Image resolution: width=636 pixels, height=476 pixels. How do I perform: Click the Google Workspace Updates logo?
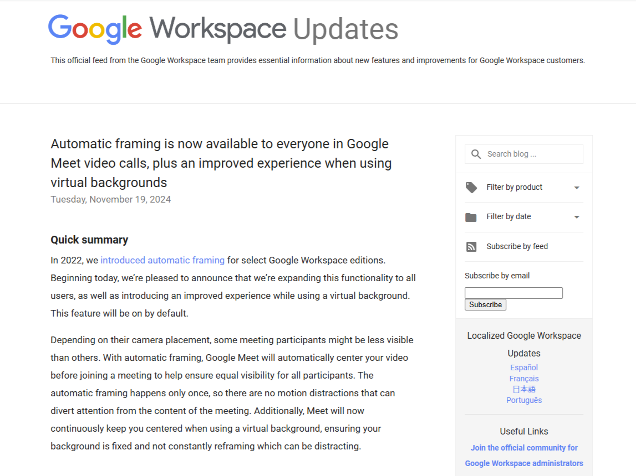pyautogui.click(x=223, y=29)
